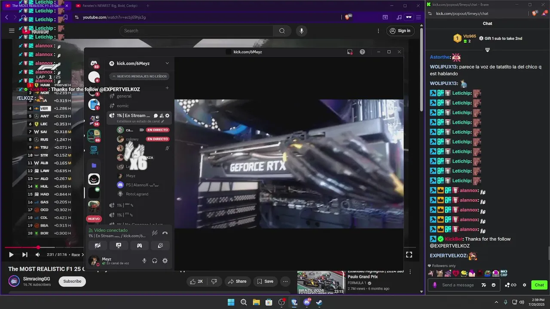Watch coluwu's En Directo stream
The height and width of the screenshot is (309, 550).
pos(158,139)
